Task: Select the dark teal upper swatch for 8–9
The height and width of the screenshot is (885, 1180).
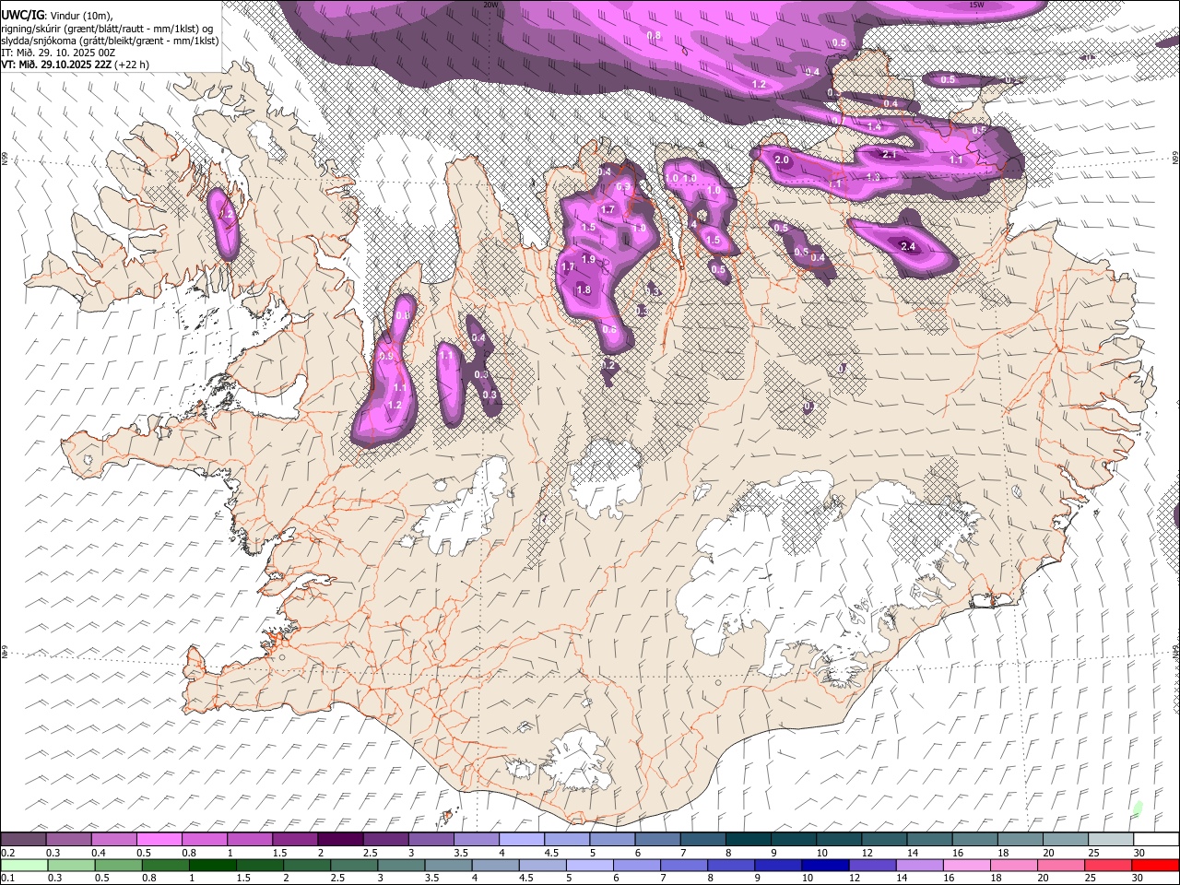Action: [749, 840]
